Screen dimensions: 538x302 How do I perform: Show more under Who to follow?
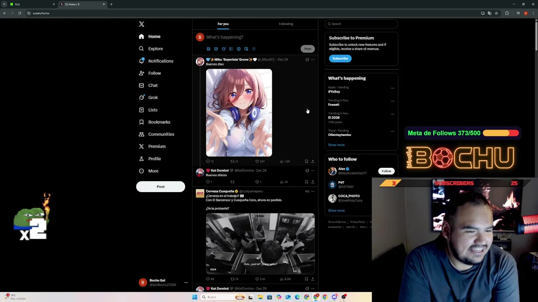tap(336, 211)
